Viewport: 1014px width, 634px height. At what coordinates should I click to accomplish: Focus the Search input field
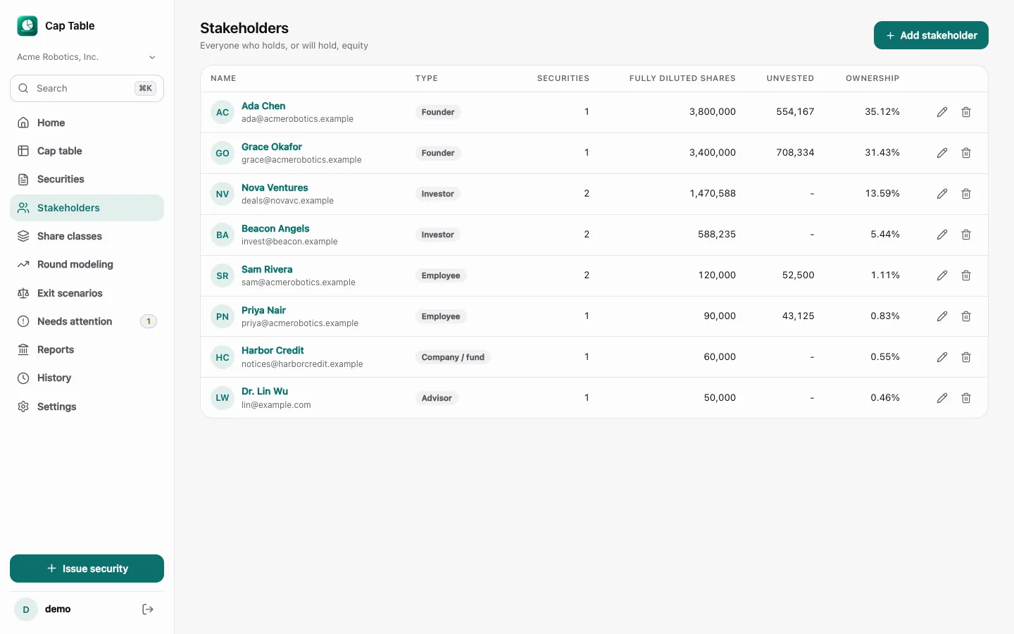(87, 88)
